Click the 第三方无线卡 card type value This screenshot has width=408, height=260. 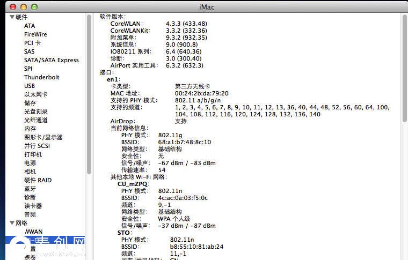click(x=192, y=86)
